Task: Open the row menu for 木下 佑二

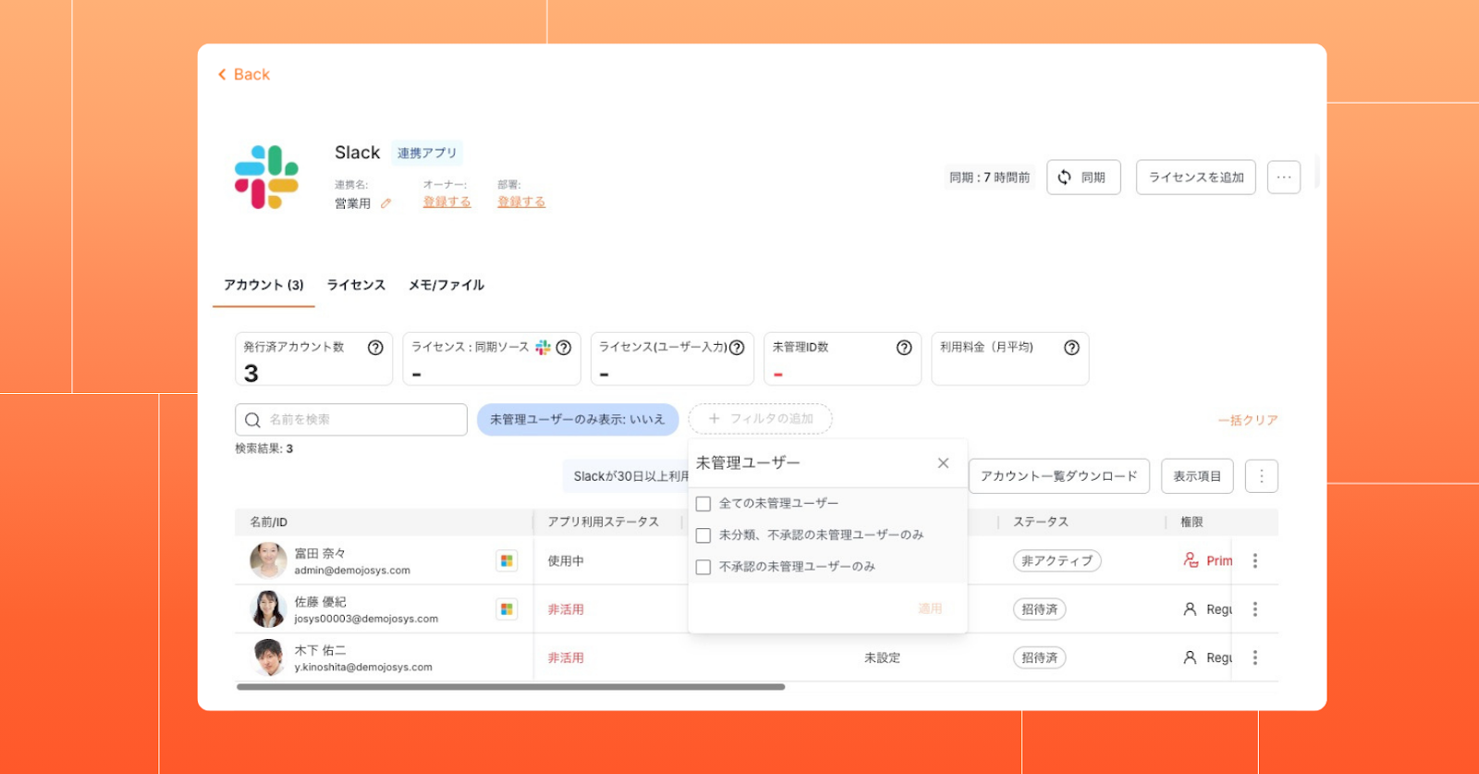Action: 1255,657
